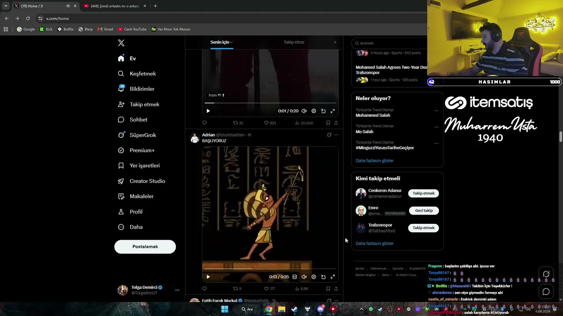Viewport: 563px width, 316px height.
Task: Open Grok floating button at bottom right
Action: (x=546, y=274)
